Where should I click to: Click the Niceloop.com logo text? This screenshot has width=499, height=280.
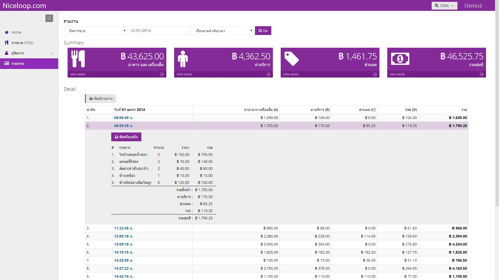[24, 6]
